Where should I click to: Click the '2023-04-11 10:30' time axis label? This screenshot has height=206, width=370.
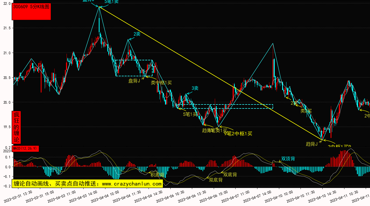[344, 196]
